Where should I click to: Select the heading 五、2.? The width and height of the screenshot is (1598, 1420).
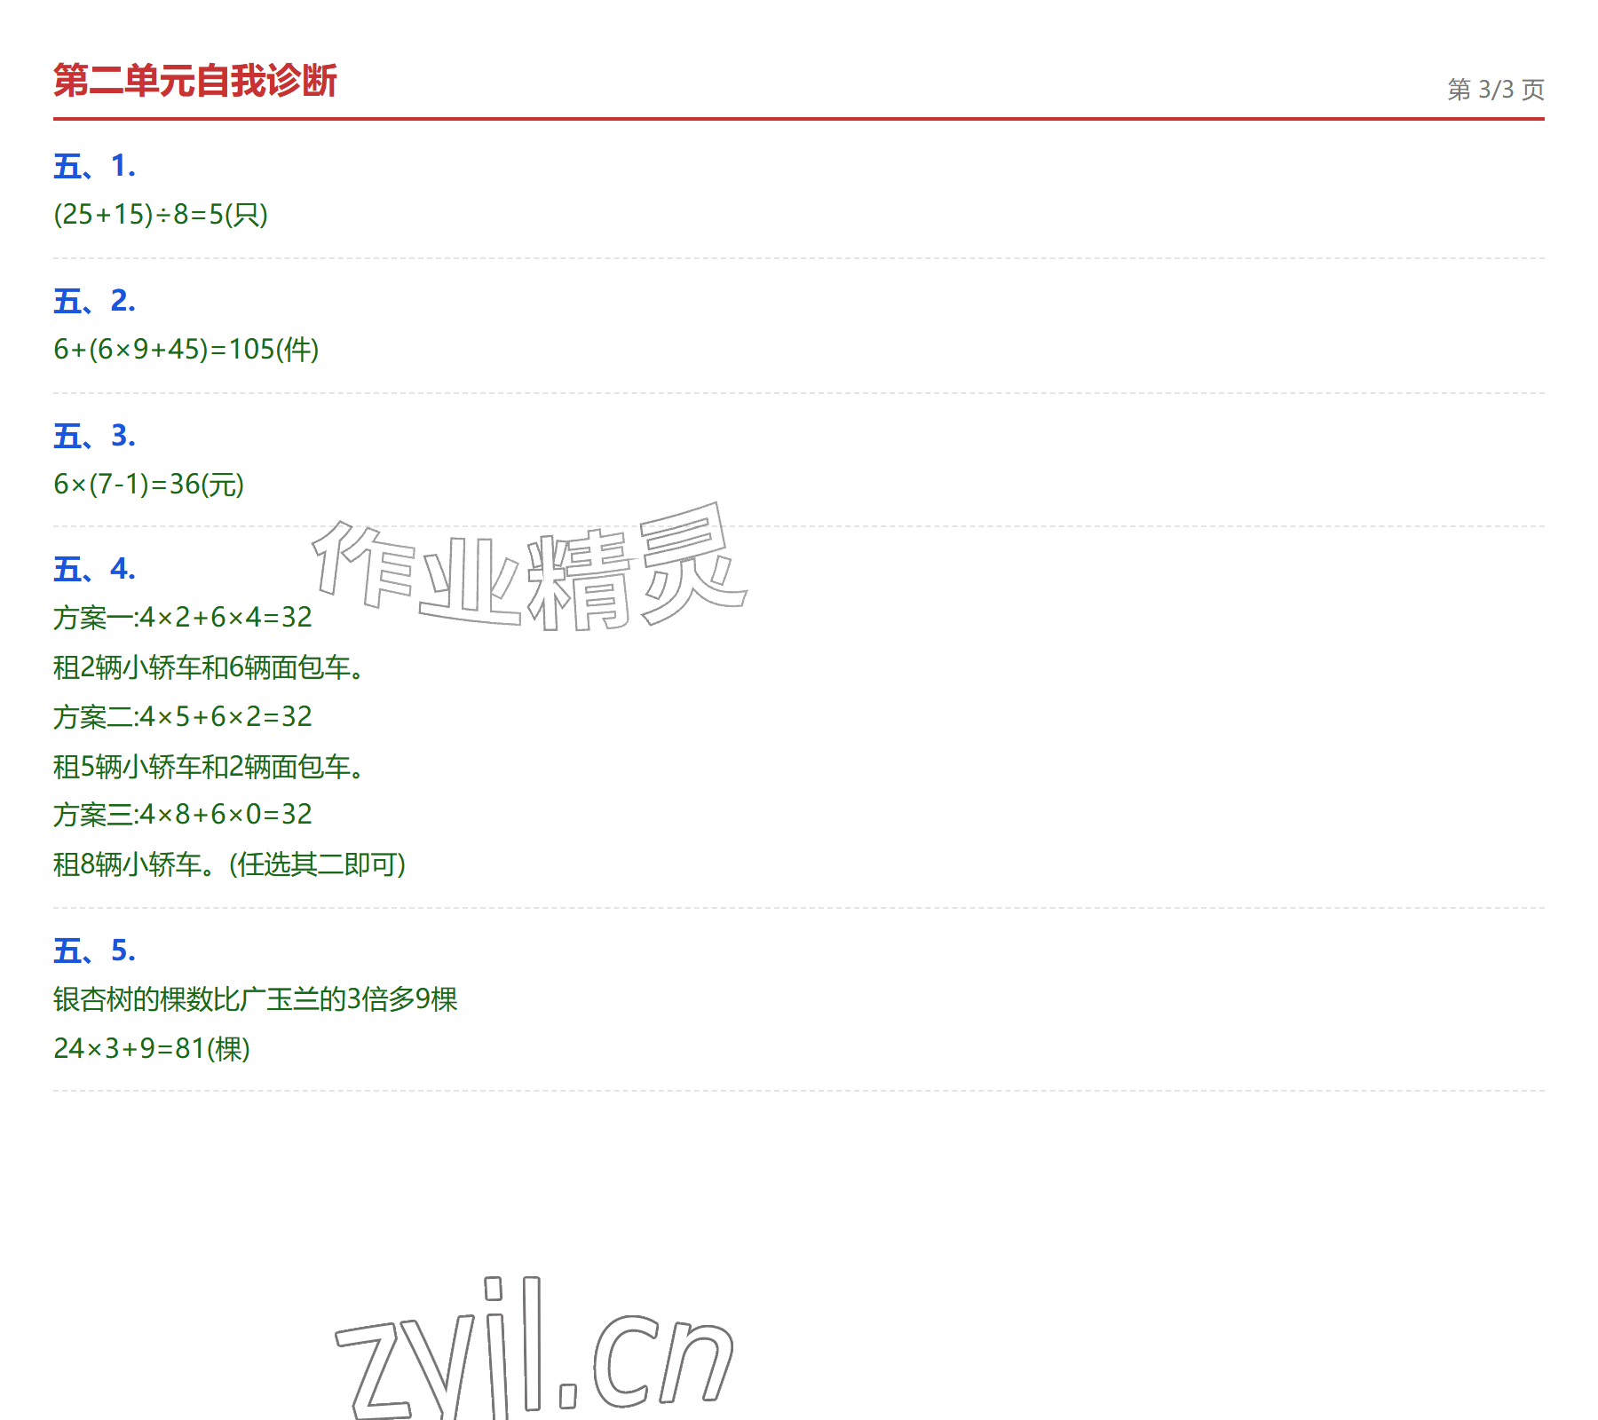pos(94,301)
